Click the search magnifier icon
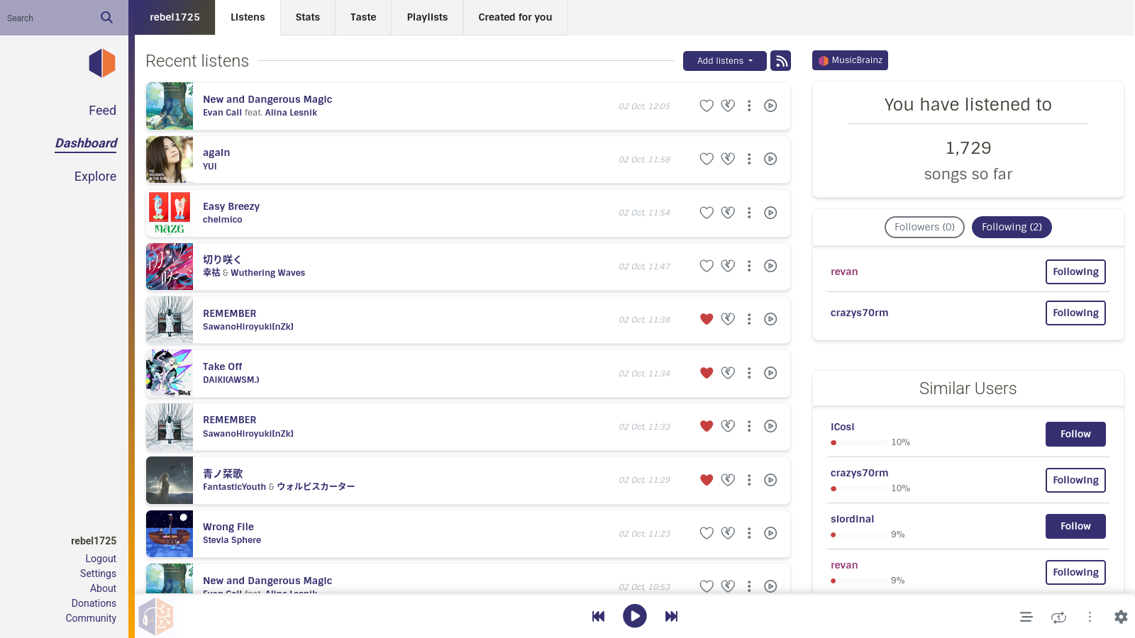Screen dimensions: 1135x638 (x=106, y=18)
